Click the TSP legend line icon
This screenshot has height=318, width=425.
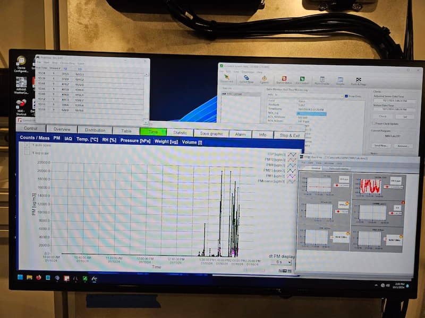pyautogui.click(x=291, y=154)
